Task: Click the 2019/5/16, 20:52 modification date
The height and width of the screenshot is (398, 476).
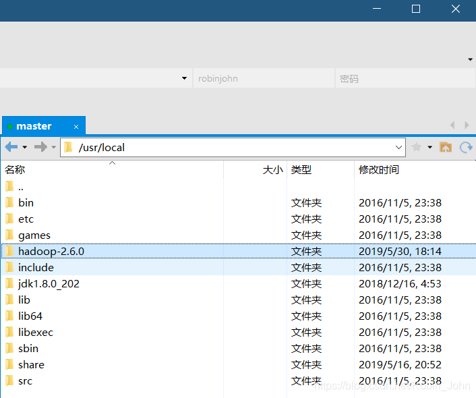Action: tap(400, 364)
